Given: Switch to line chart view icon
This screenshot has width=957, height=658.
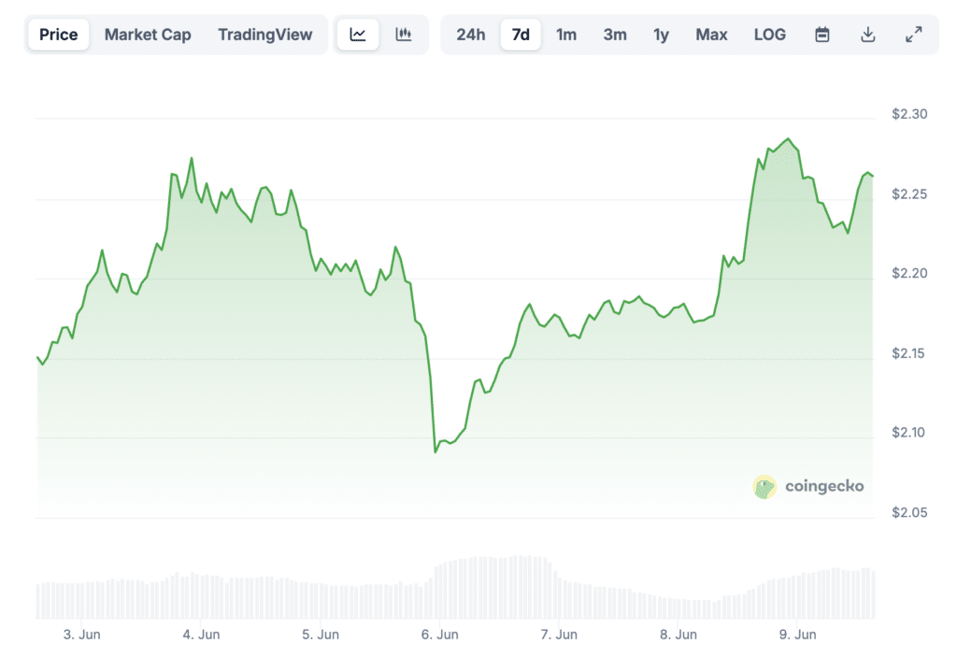Looking at the screenshot, I should point(358,35).
